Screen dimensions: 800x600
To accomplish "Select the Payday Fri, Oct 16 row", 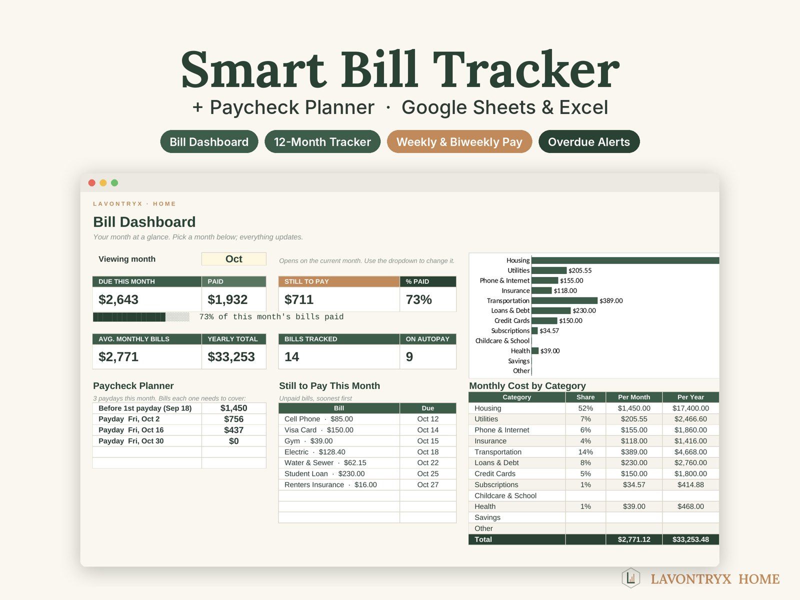I will (179, 430).
